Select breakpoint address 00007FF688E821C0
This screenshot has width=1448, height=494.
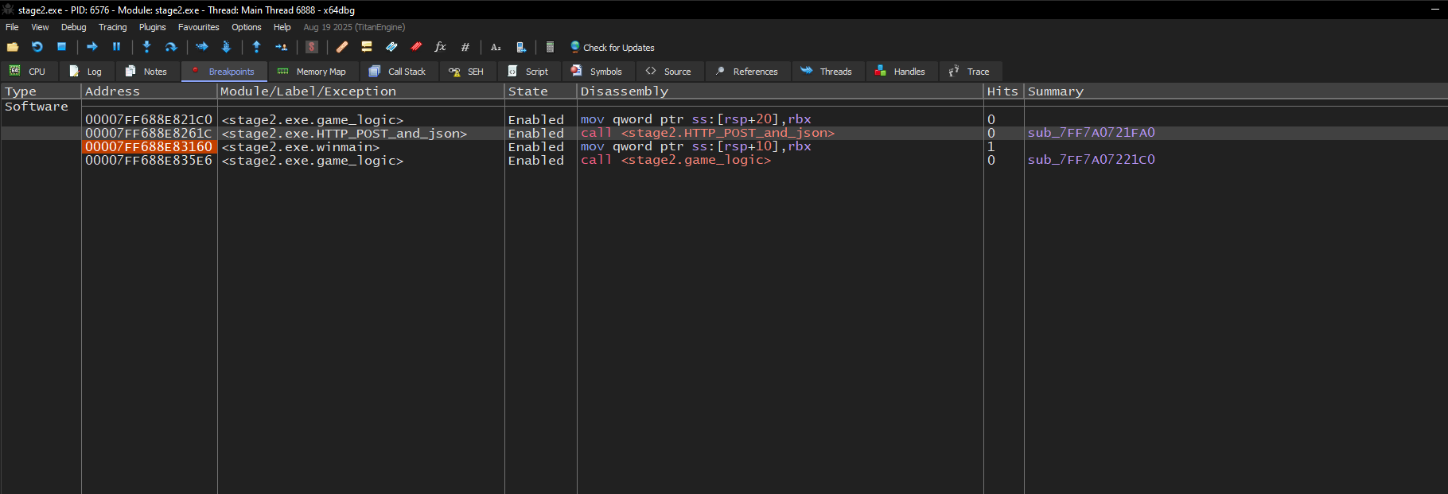pyautogui.click(x=149, y=120)
